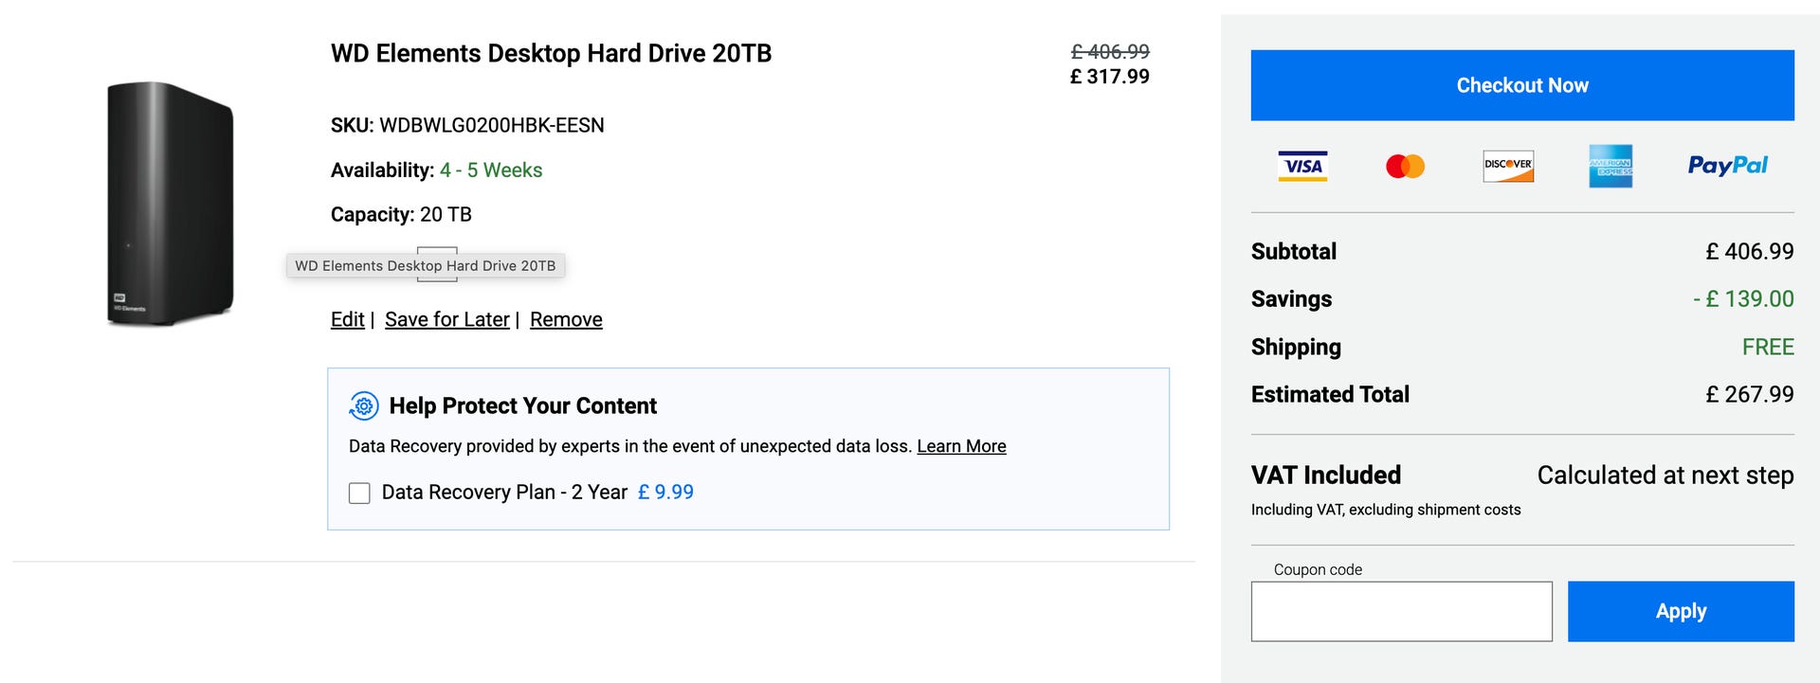Click the £ 9.99 recovery plan price
Viewport: 1820px width, 683px height.
point(665,493)
